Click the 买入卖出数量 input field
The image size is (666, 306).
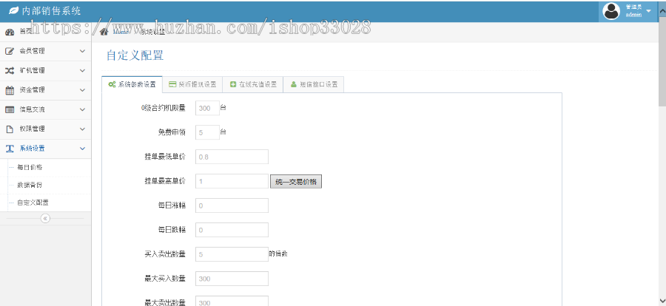click(x=232, y=254)
